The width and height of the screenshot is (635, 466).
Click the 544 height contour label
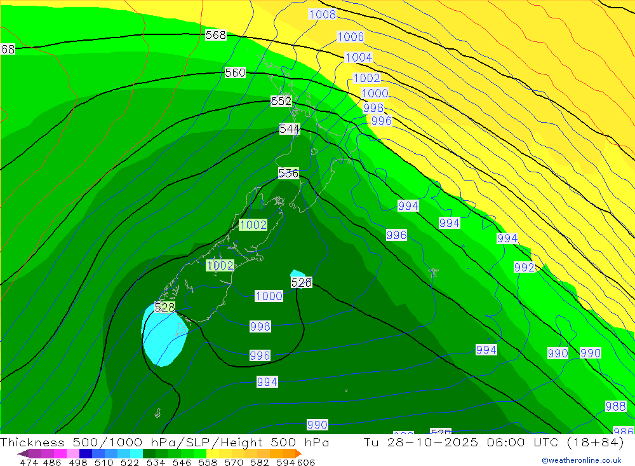coord(290,129)
